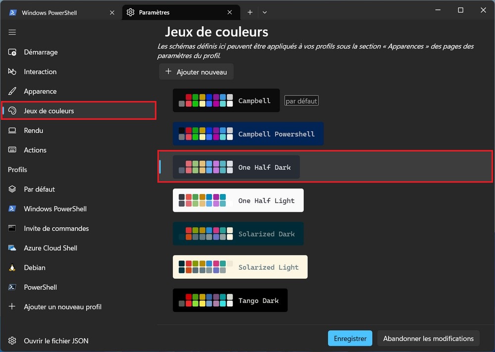Click the Rendu laptop icon
Screen dimensions: 495x352
pyautogui.click(x=12, y=130)
